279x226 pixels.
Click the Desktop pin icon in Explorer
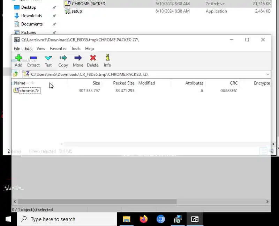pos(54,7)
